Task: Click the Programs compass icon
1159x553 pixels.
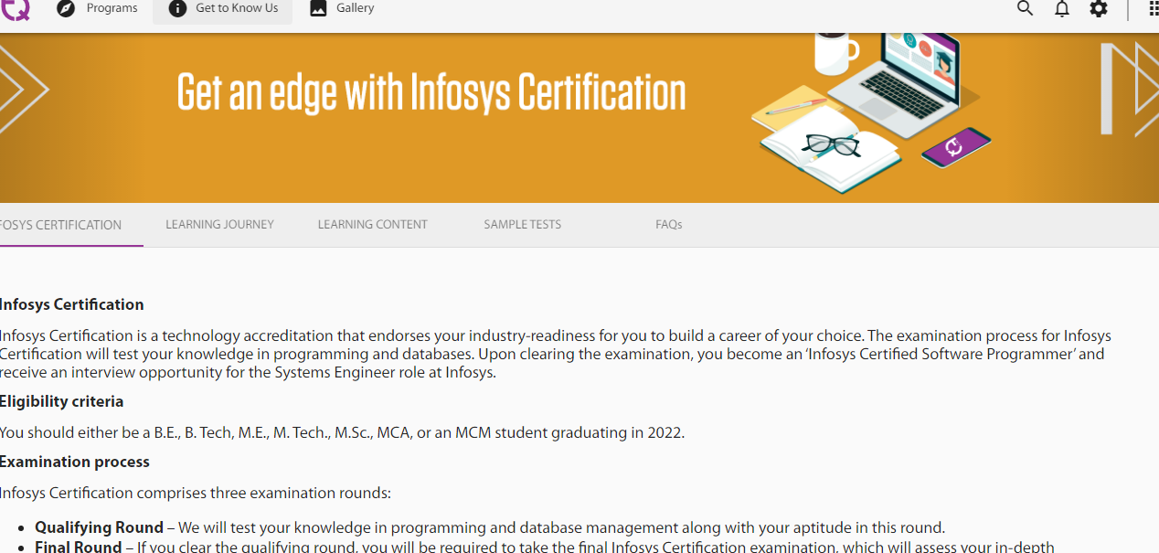Action: (x=66, y=9)
